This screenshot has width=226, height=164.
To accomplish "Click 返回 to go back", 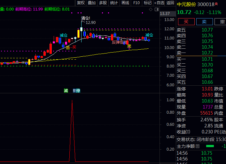I will point(170,3).
